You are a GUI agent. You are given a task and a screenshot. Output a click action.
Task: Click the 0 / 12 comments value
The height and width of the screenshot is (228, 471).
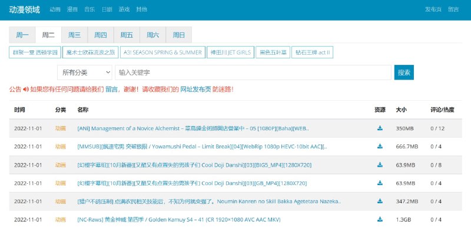tap(437, 128)
